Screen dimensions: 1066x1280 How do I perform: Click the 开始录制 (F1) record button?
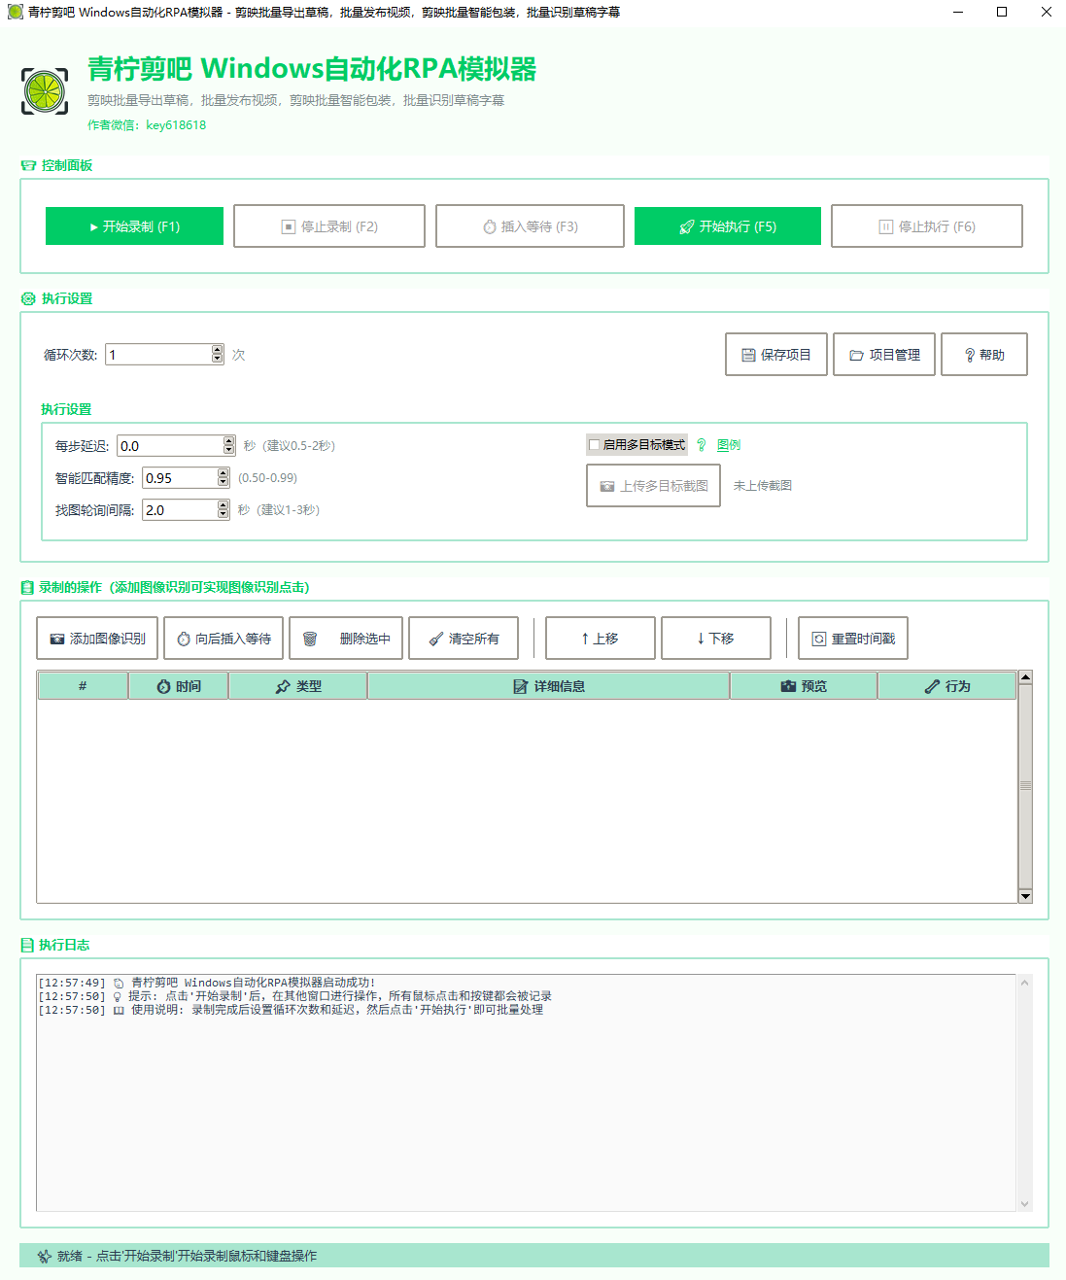[134, 226]
